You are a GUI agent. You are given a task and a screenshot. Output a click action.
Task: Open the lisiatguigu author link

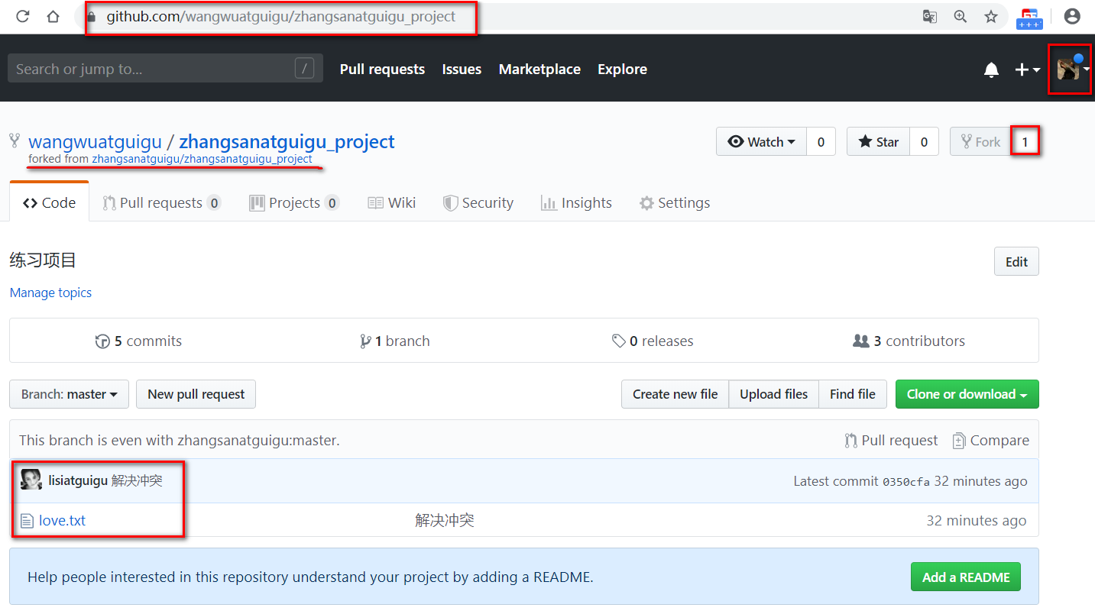click(x=78, y=480)
